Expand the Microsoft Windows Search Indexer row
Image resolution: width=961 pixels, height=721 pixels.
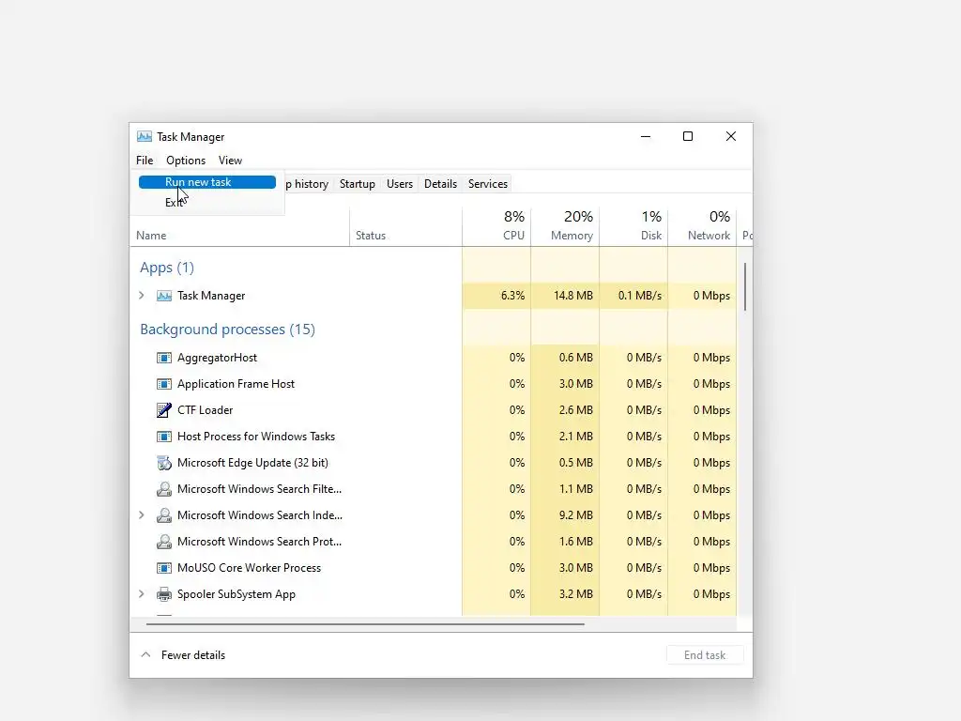(x=142, y=515)
